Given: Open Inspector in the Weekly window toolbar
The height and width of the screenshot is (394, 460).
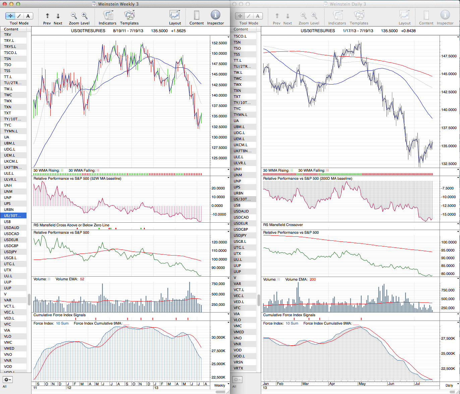Looking at the screenshot, I should pyautogui.click(x=215, y=15).
